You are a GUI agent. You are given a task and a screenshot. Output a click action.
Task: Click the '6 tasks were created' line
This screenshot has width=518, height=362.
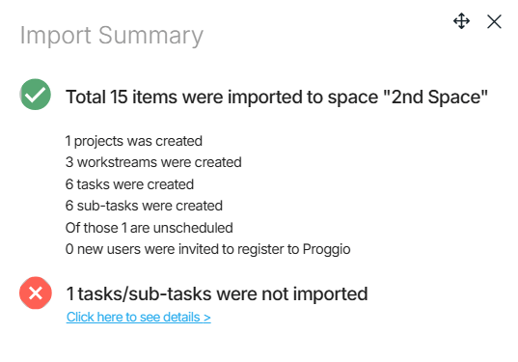point(129,184)
